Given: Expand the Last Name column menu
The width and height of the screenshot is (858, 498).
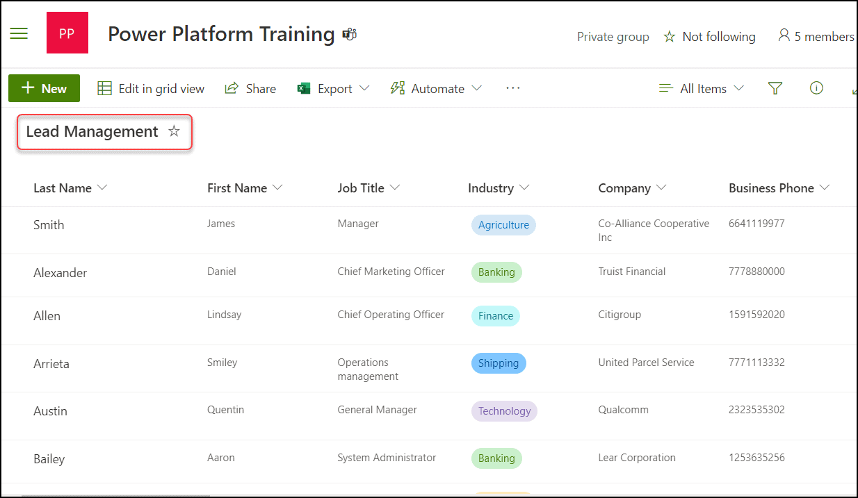Looking at the screenshot, I should pos(102,188).
